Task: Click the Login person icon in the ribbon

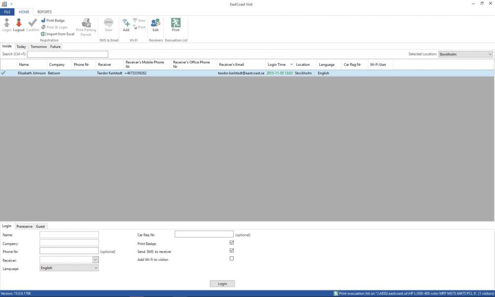Action: (6, 23)
